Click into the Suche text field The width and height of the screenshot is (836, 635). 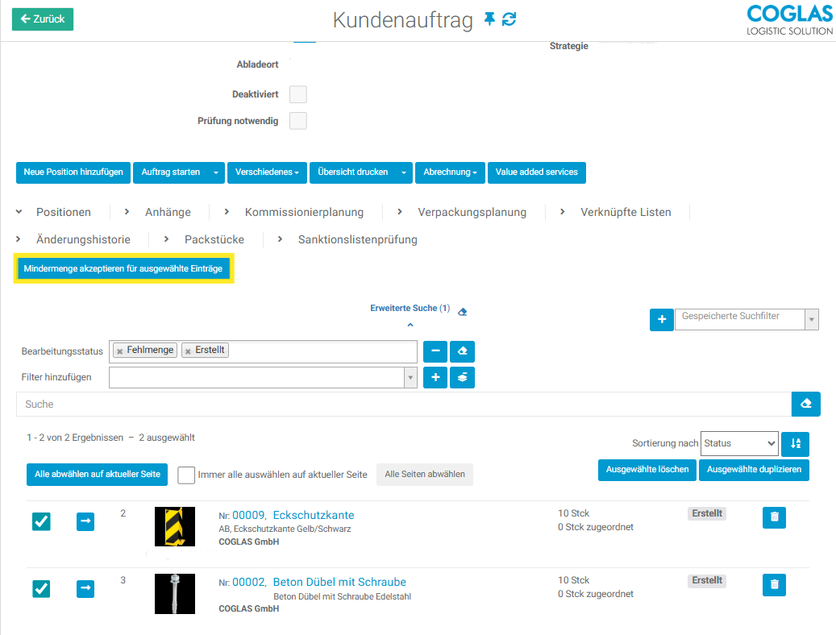click(x=403, y=405)
